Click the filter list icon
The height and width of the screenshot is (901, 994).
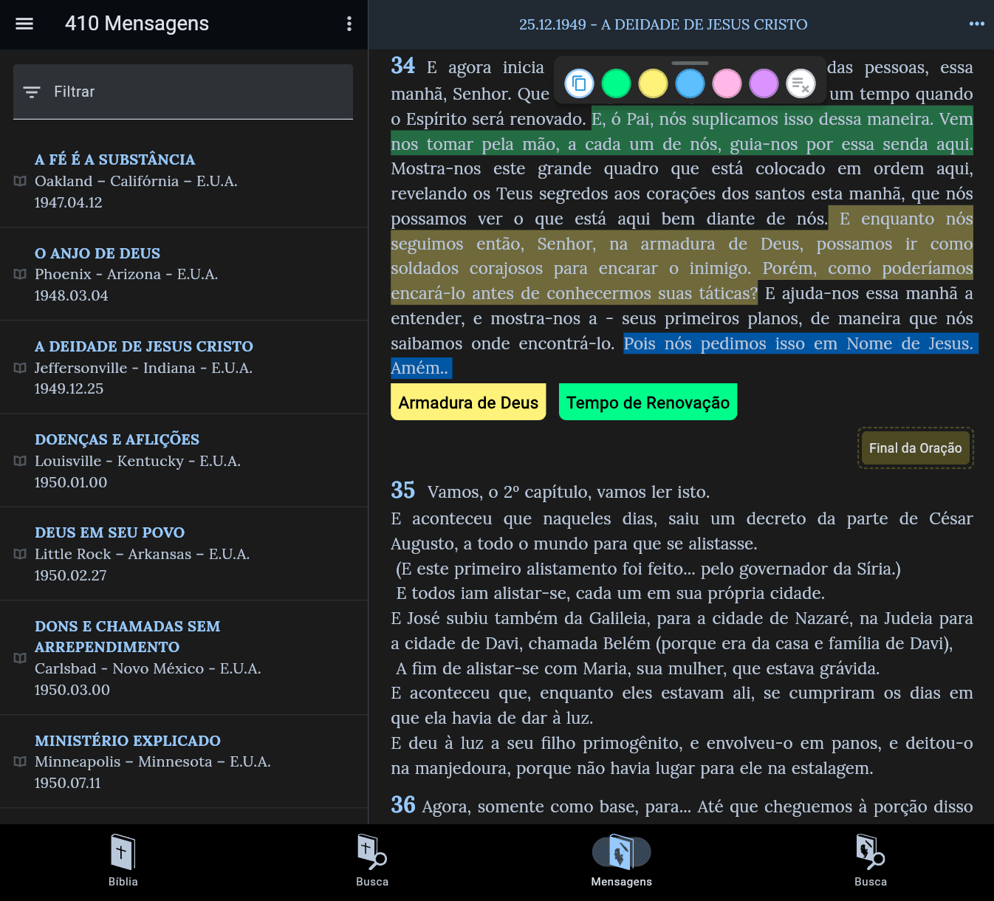(32, 92)
